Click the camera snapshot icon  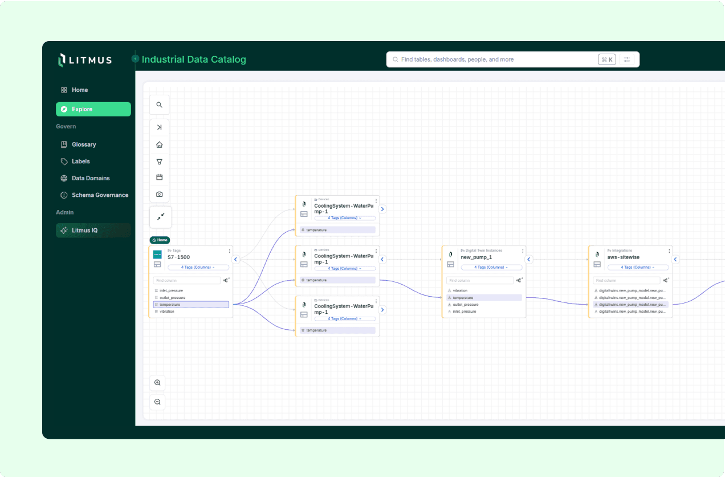pyautogui.click(x=160, y=195)
